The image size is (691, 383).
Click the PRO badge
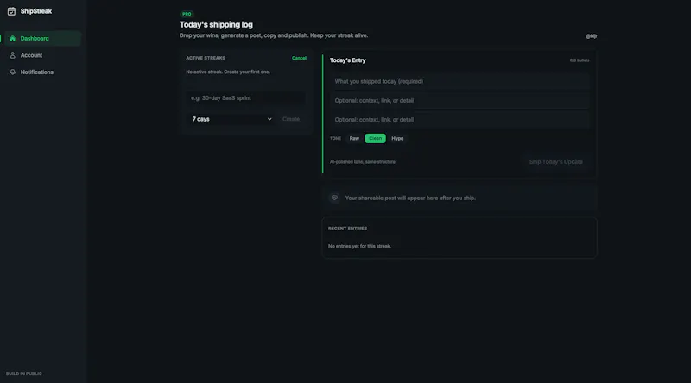(x=187, y=14)
